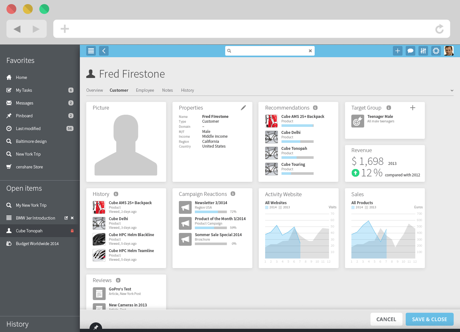Viewport: 460px width, 332px height.
Task: Open the list menu icon in top bar
Action: [x=91, y=51]
